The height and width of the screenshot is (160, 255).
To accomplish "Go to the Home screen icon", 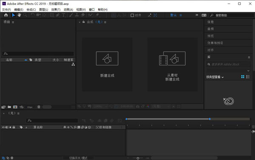I will click(x=6, y=15).
